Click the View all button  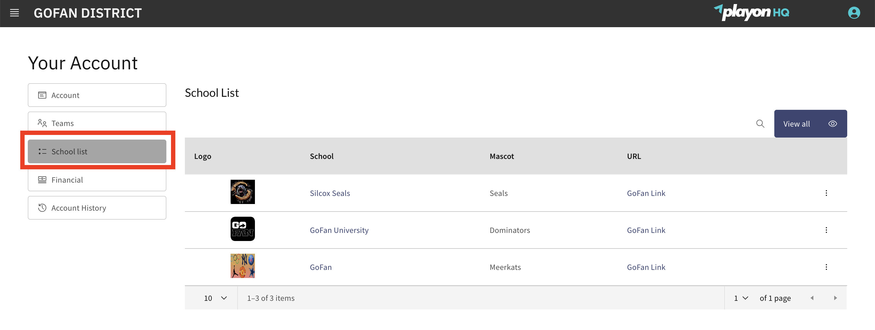click(x=810, y=124)
